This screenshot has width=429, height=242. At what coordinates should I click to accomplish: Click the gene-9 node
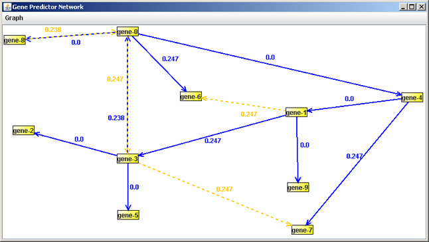298,187
